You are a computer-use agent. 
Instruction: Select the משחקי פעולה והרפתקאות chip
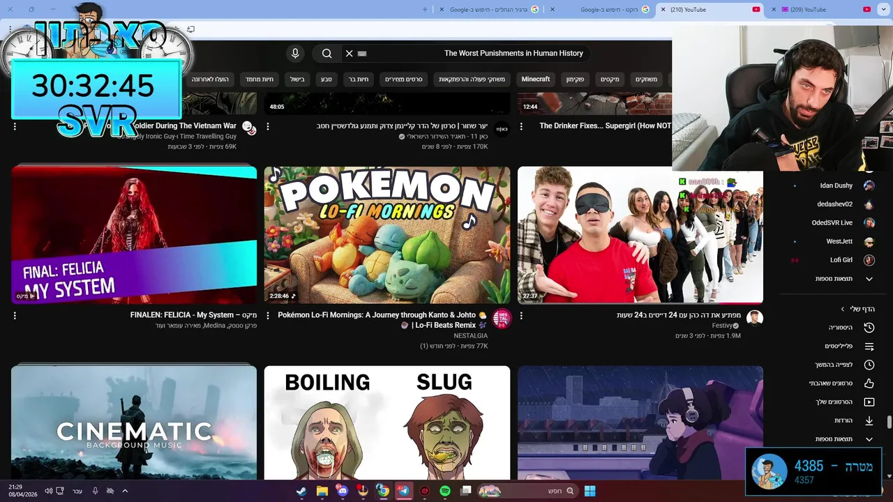tap(472, 79)
